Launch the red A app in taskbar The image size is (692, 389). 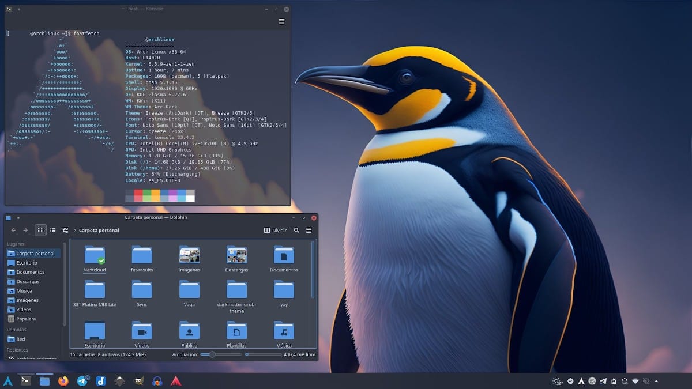[175, 380]
